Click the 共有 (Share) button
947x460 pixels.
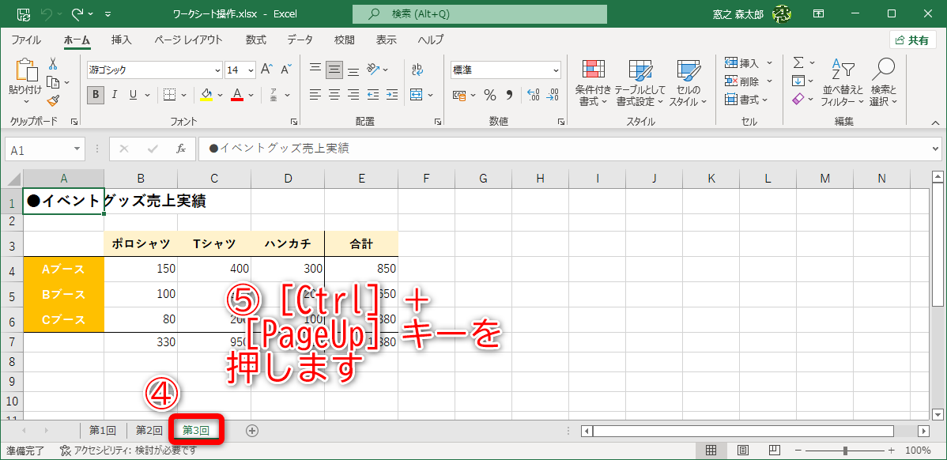pos(912,40)
